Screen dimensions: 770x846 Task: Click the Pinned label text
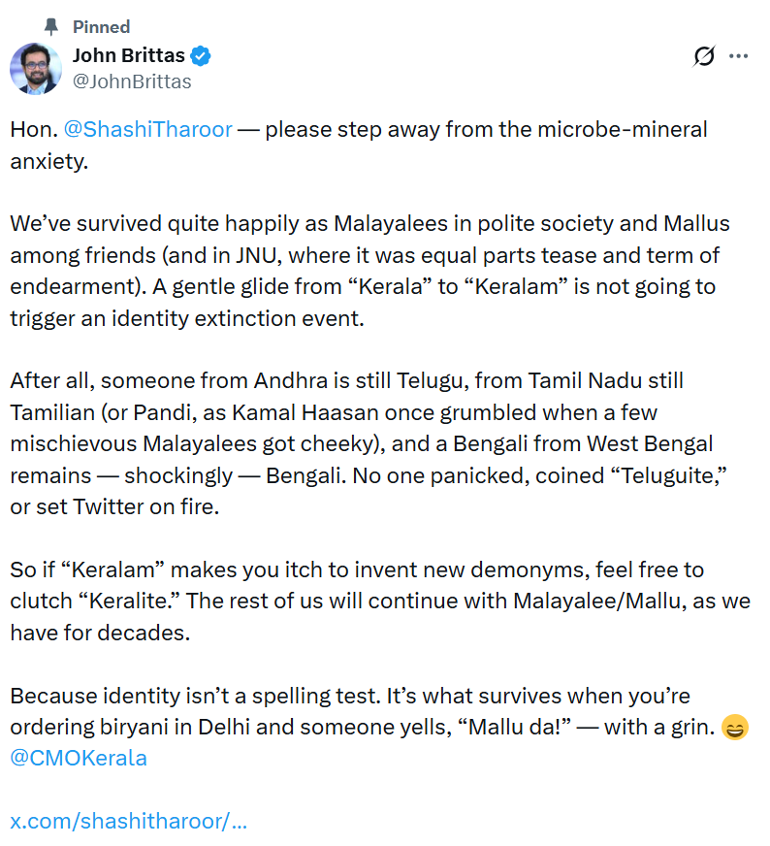click(x=101, y=26)
